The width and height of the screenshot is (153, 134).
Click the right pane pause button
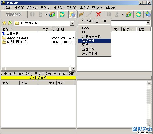pos(109,14)
